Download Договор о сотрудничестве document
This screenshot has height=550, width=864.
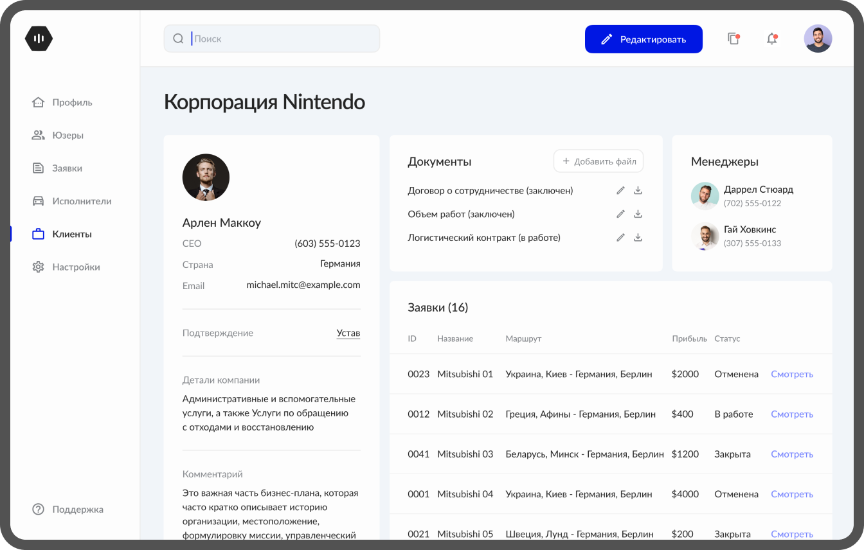tap(638, 190)
